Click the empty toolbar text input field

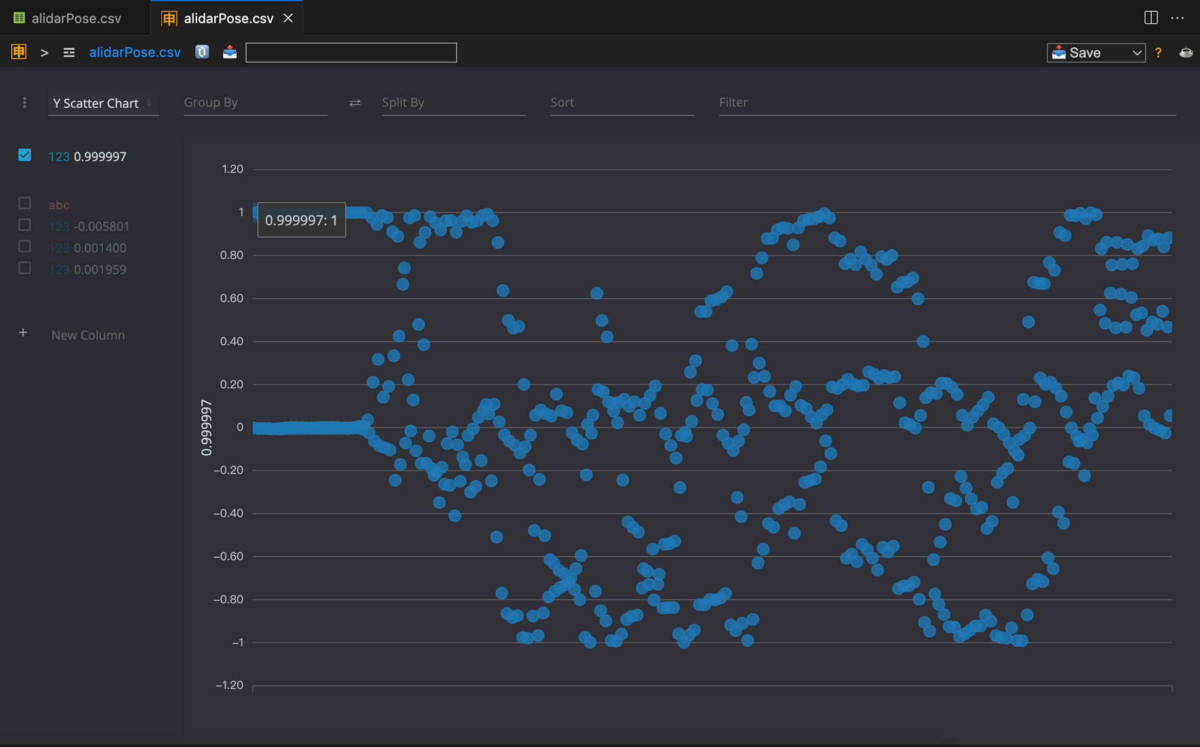coord(351,52)
